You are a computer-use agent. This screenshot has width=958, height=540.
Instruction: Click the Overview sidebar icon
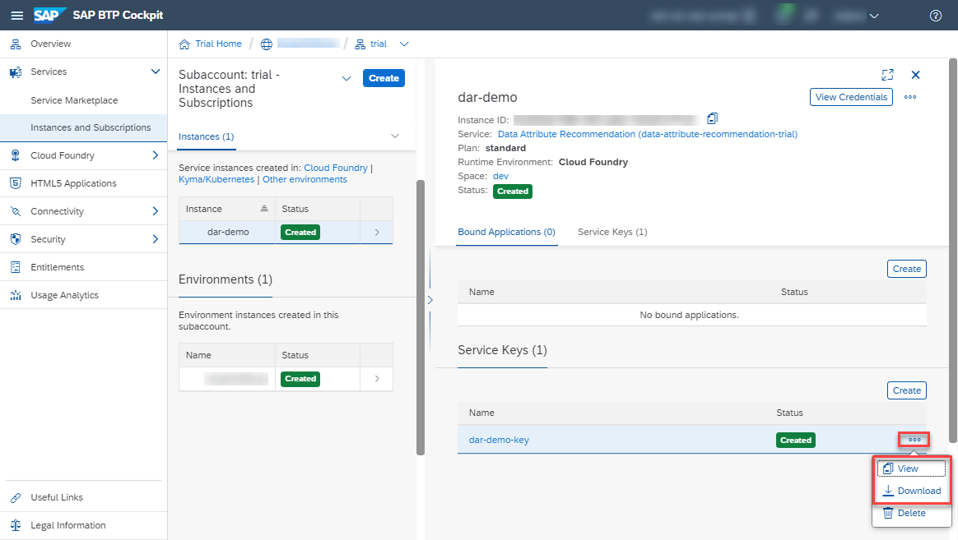tap(16, 44)
